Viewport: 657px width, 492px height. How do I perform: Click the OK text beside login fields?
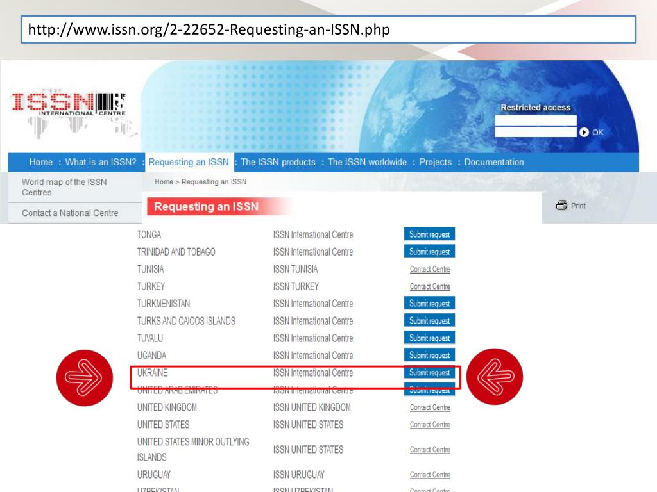click(x=598, y=132)
